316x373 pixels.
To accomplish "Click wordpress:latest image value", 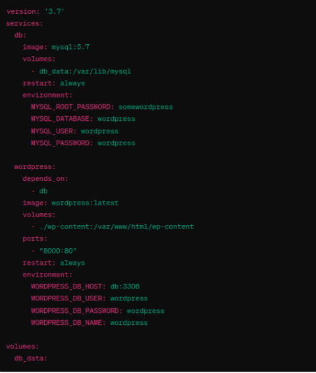I will pos(85,203).
